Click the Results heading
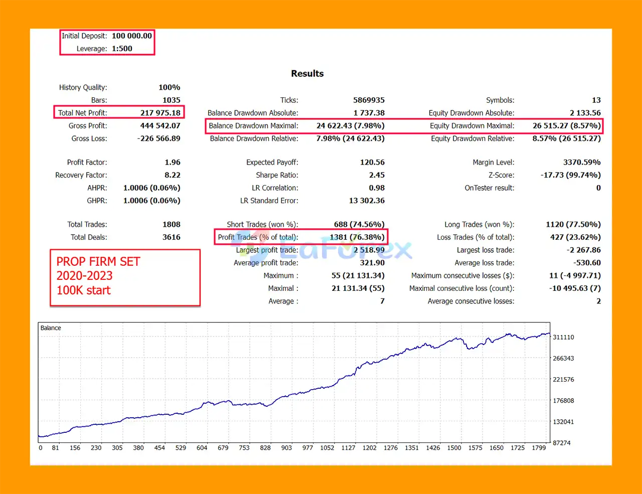642x494 pixels. coord(307,74)
